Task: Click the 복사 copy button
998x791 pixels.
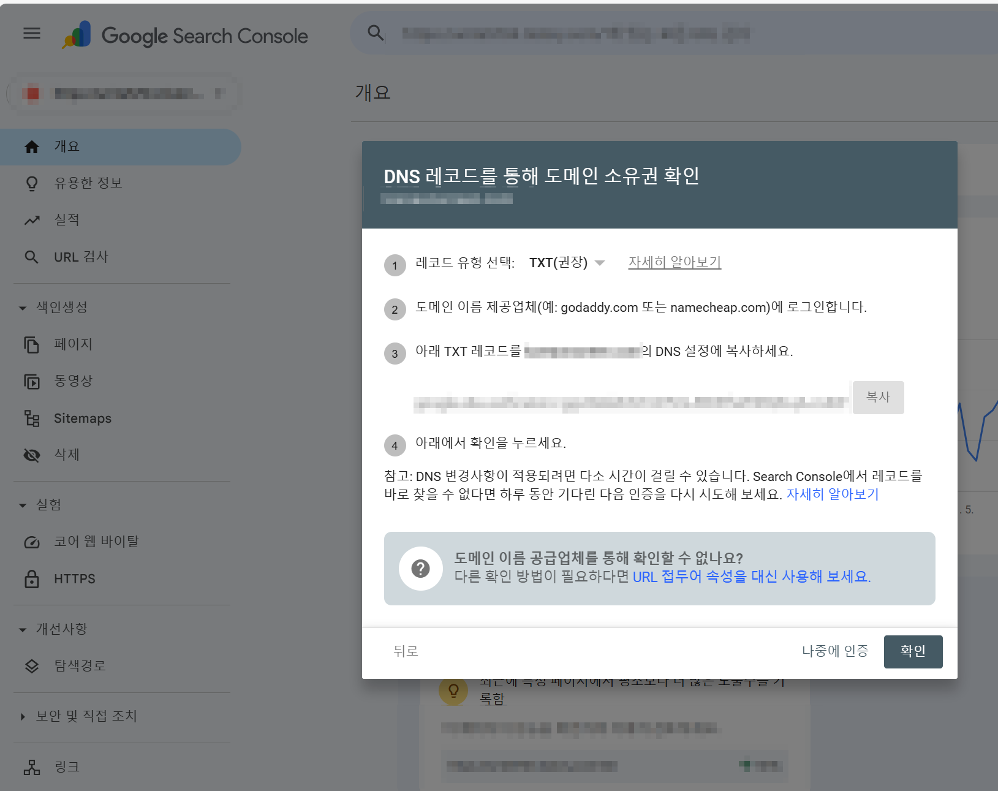Action: [878, 397]
